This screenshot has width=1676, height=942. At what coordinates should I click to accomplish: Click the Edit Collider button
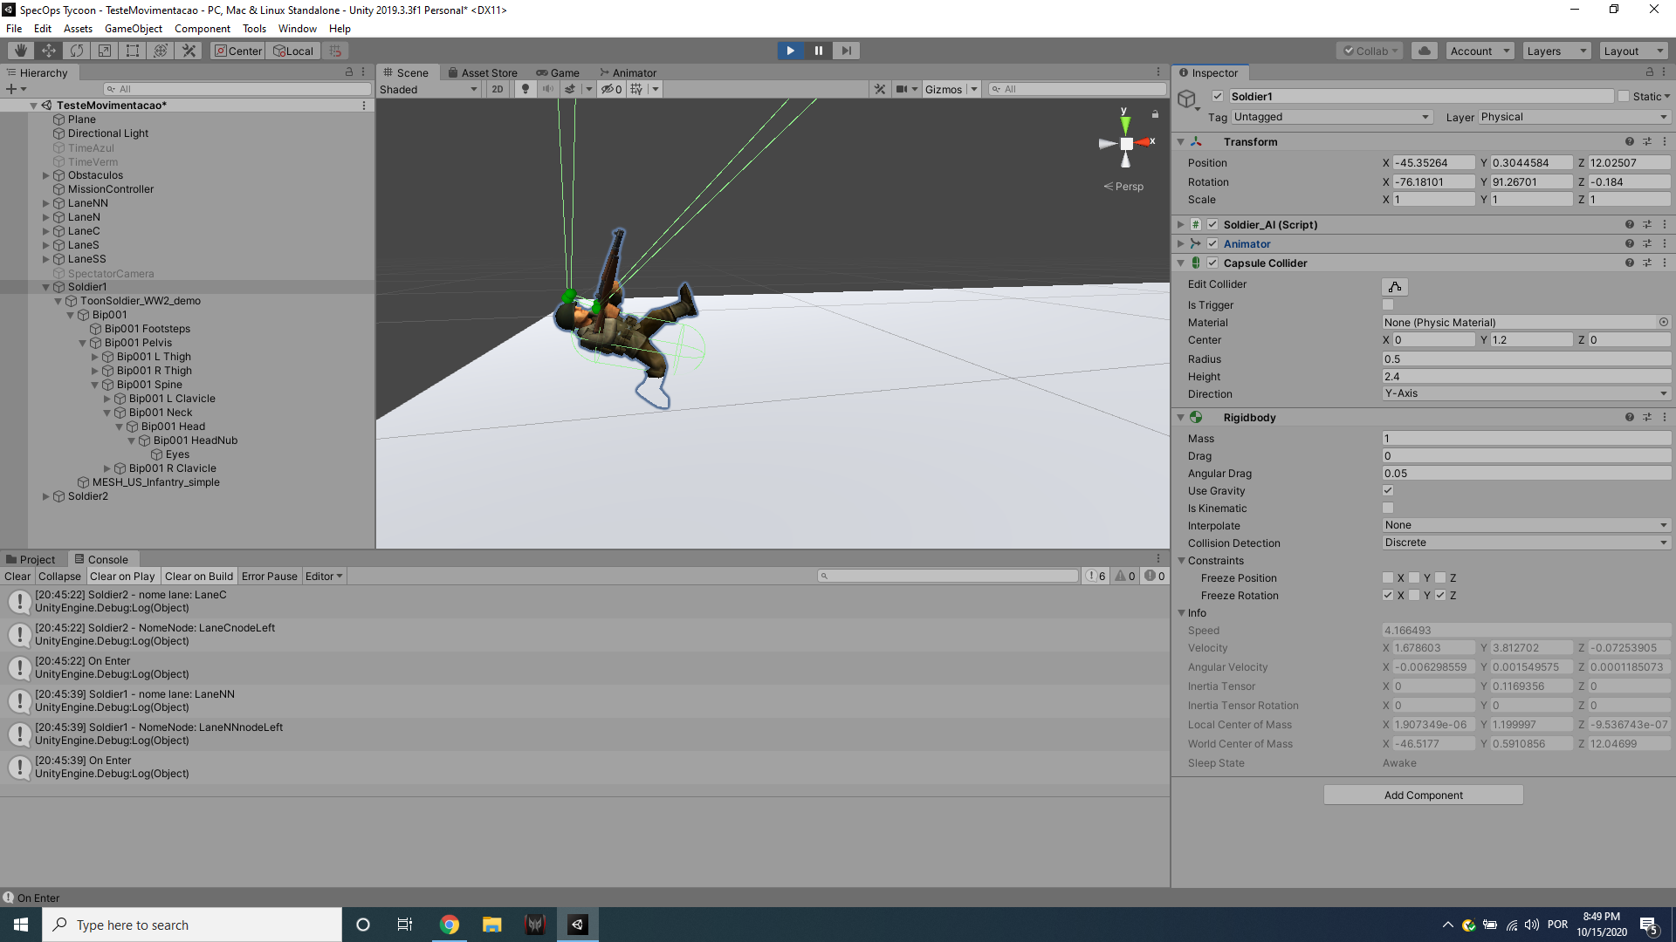tap(1394, 286)
